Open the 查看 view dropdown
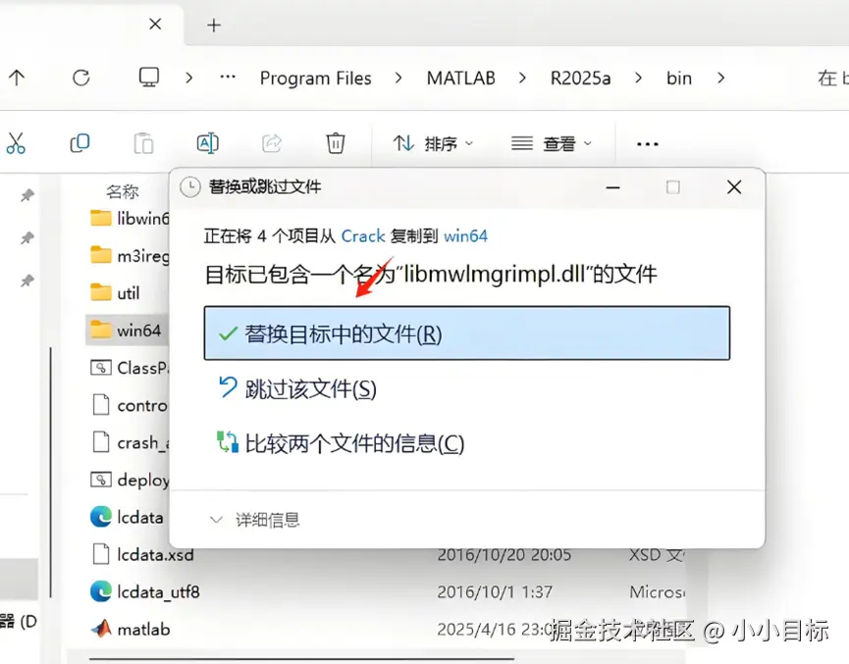Viewport: 849px width, 664px height. coord(552,143)
